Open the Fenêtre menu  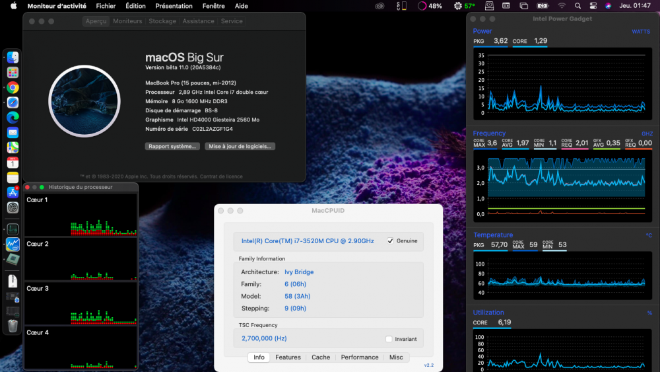tap(213, 6)
